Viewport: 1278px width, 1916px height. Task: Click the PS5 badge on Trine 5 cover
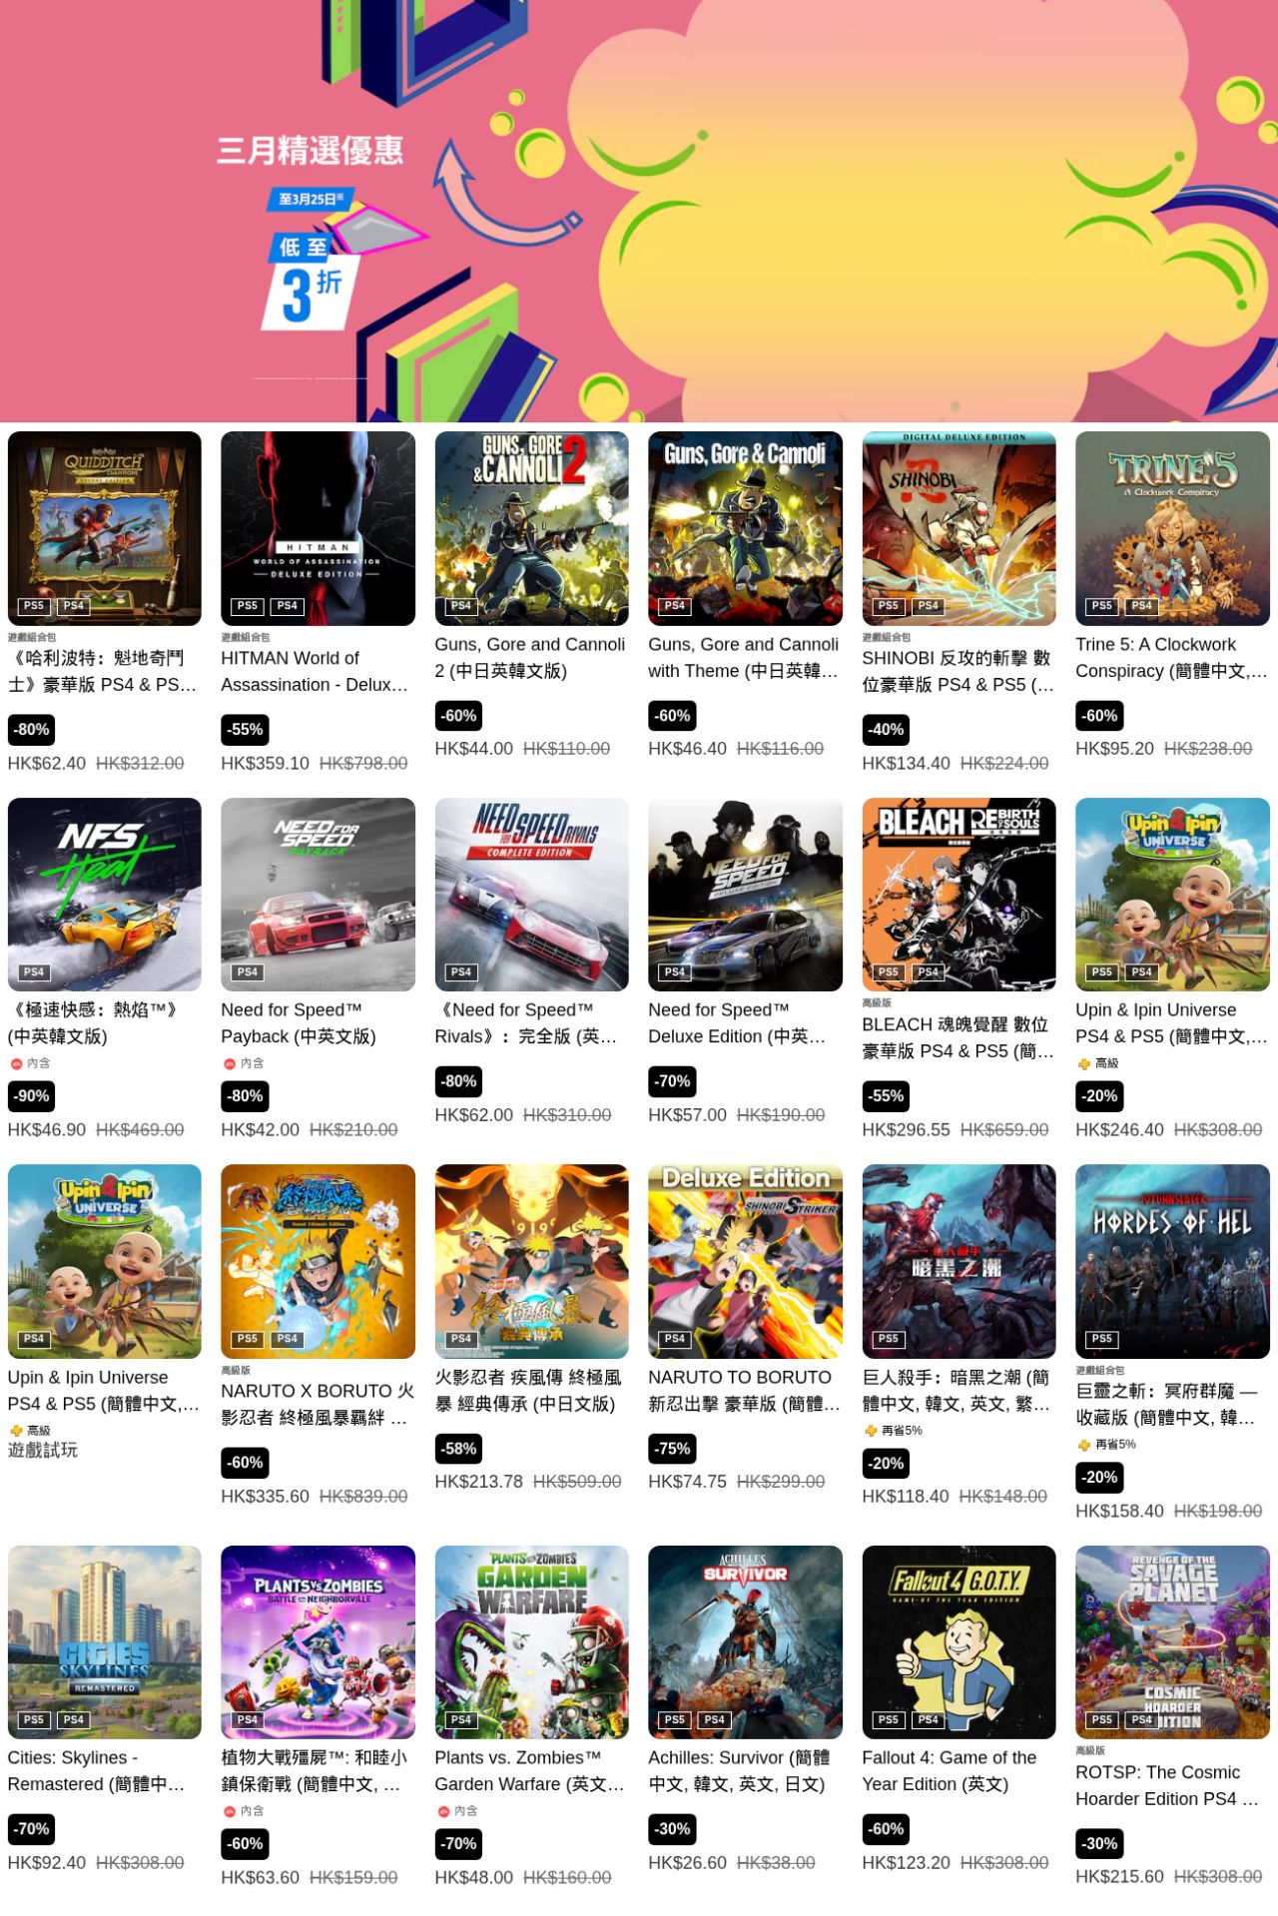pyautogui.click(x=1101, y=606)
